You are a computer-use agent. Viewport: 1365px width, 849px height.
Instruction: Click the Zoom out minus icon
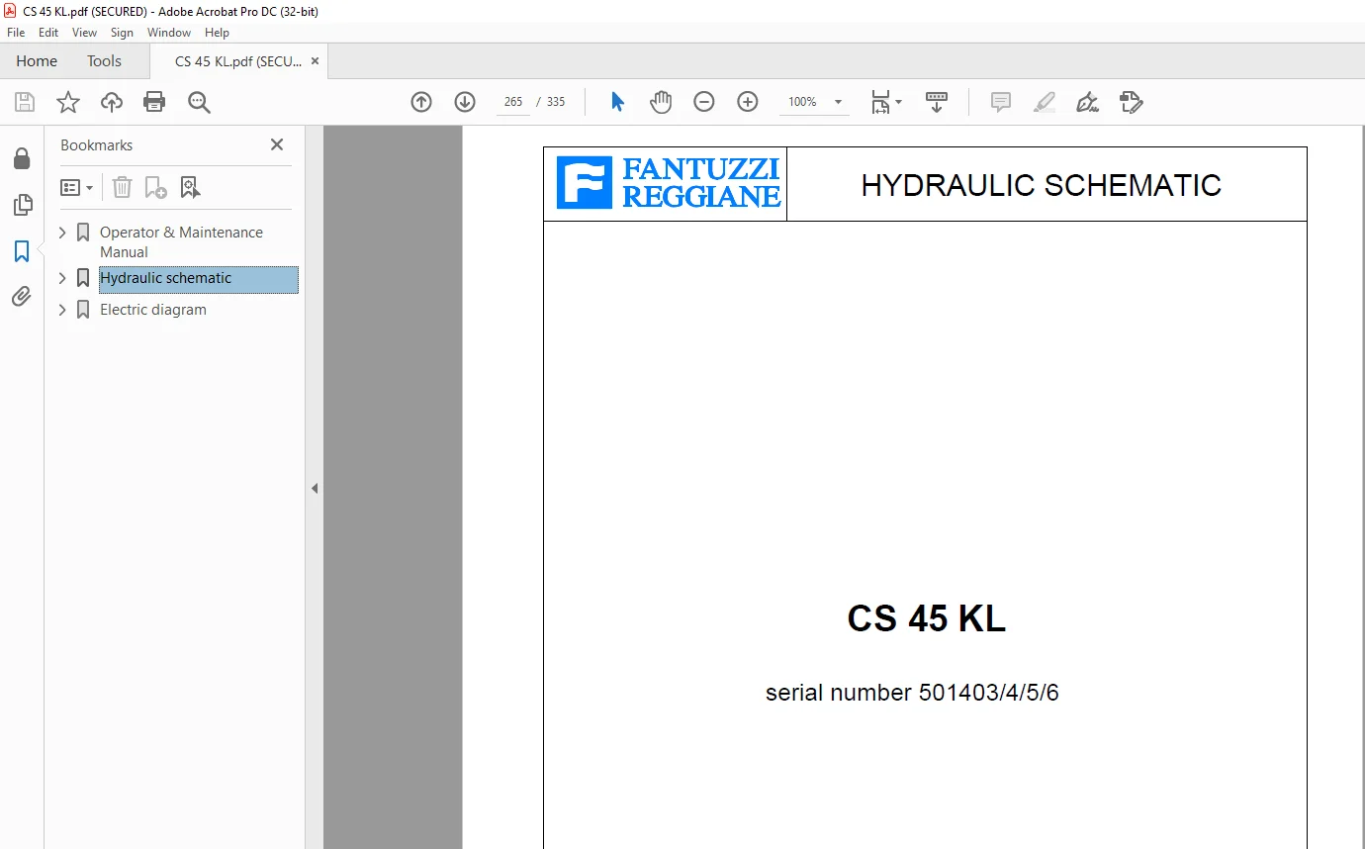[x=704, y=102]
